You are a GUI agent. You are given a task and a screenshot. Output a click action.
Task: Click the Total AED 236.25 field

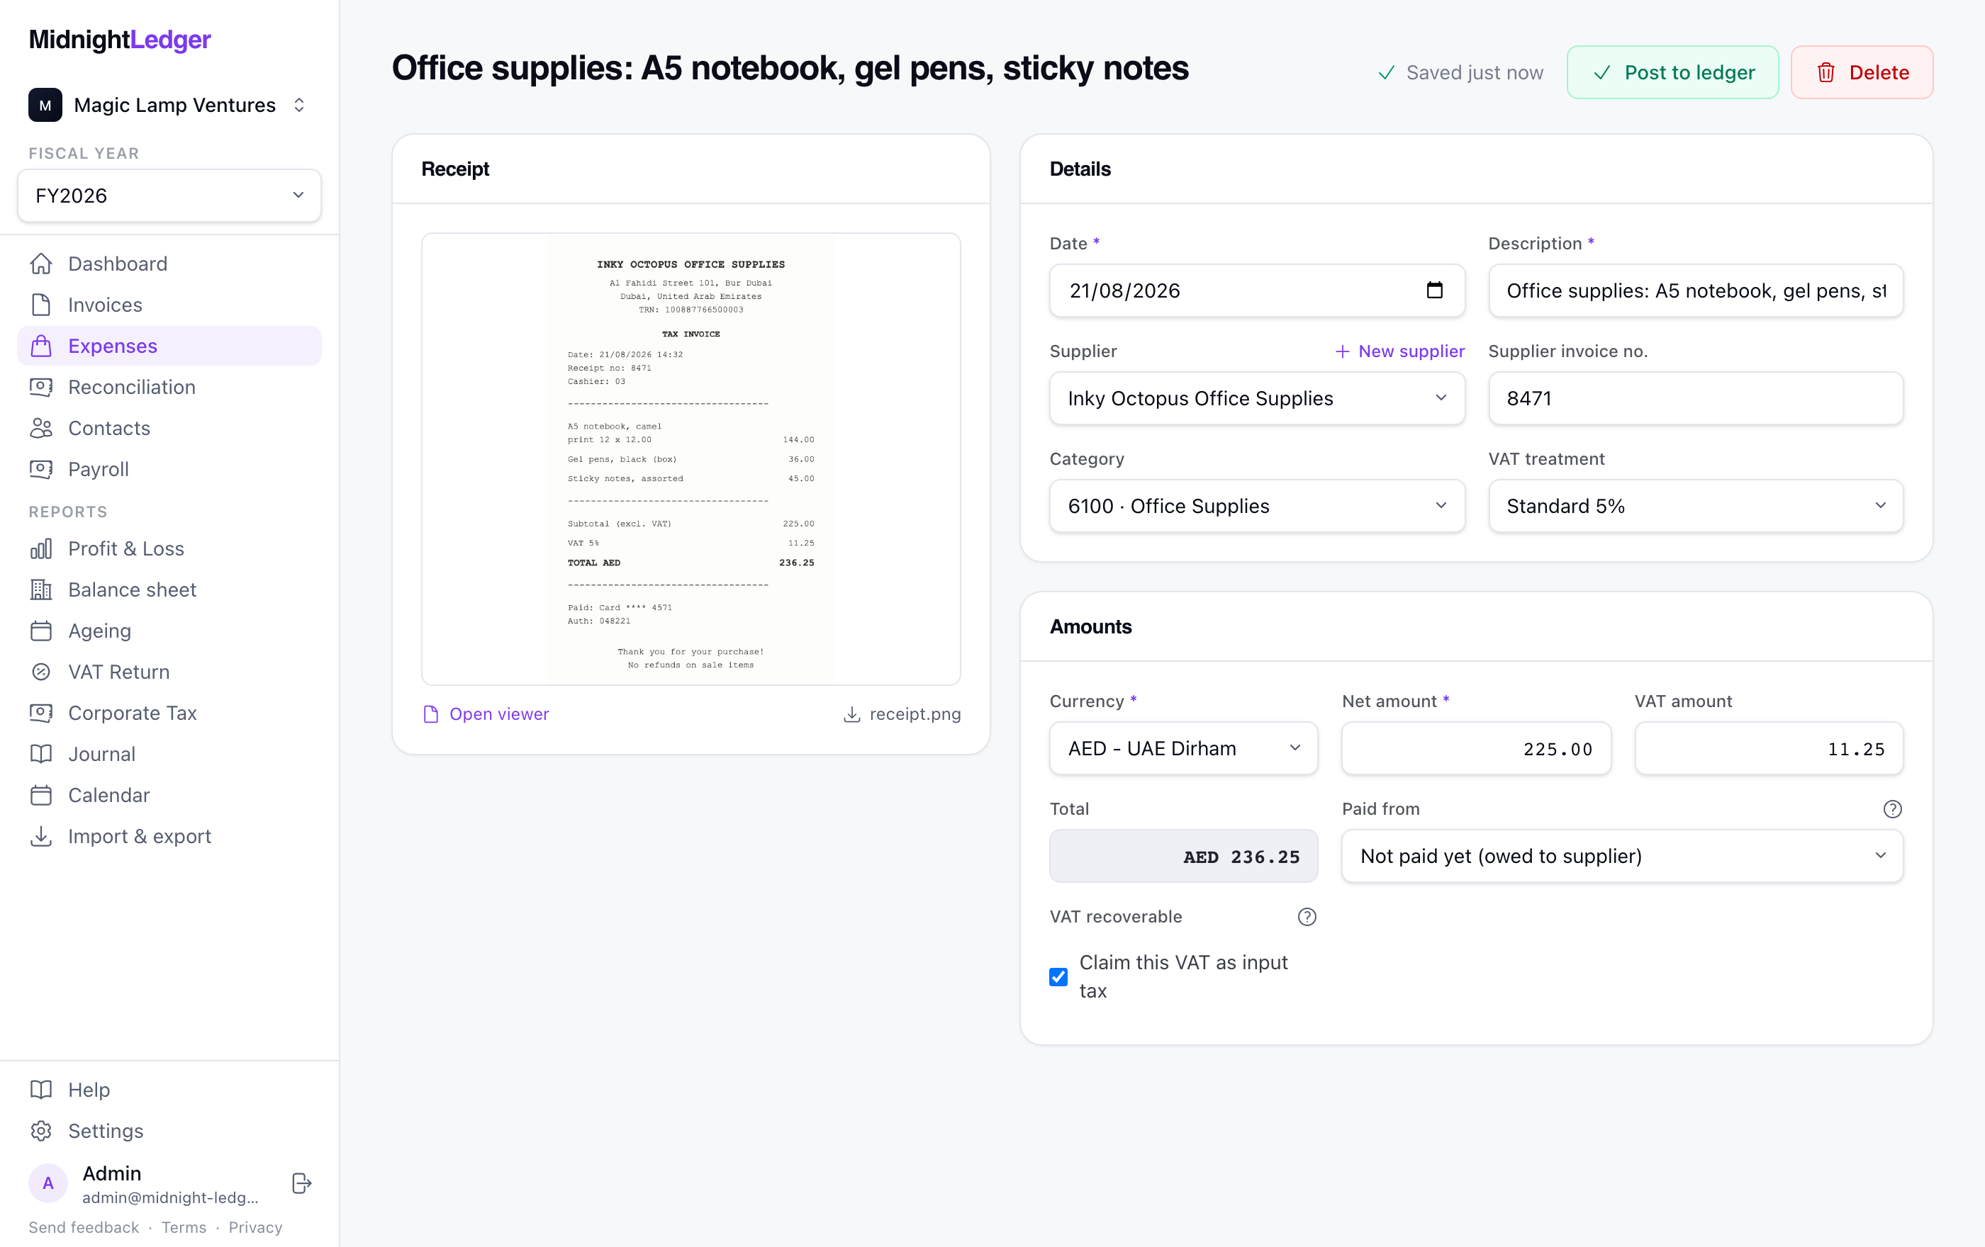click(x=1184, y=857)
